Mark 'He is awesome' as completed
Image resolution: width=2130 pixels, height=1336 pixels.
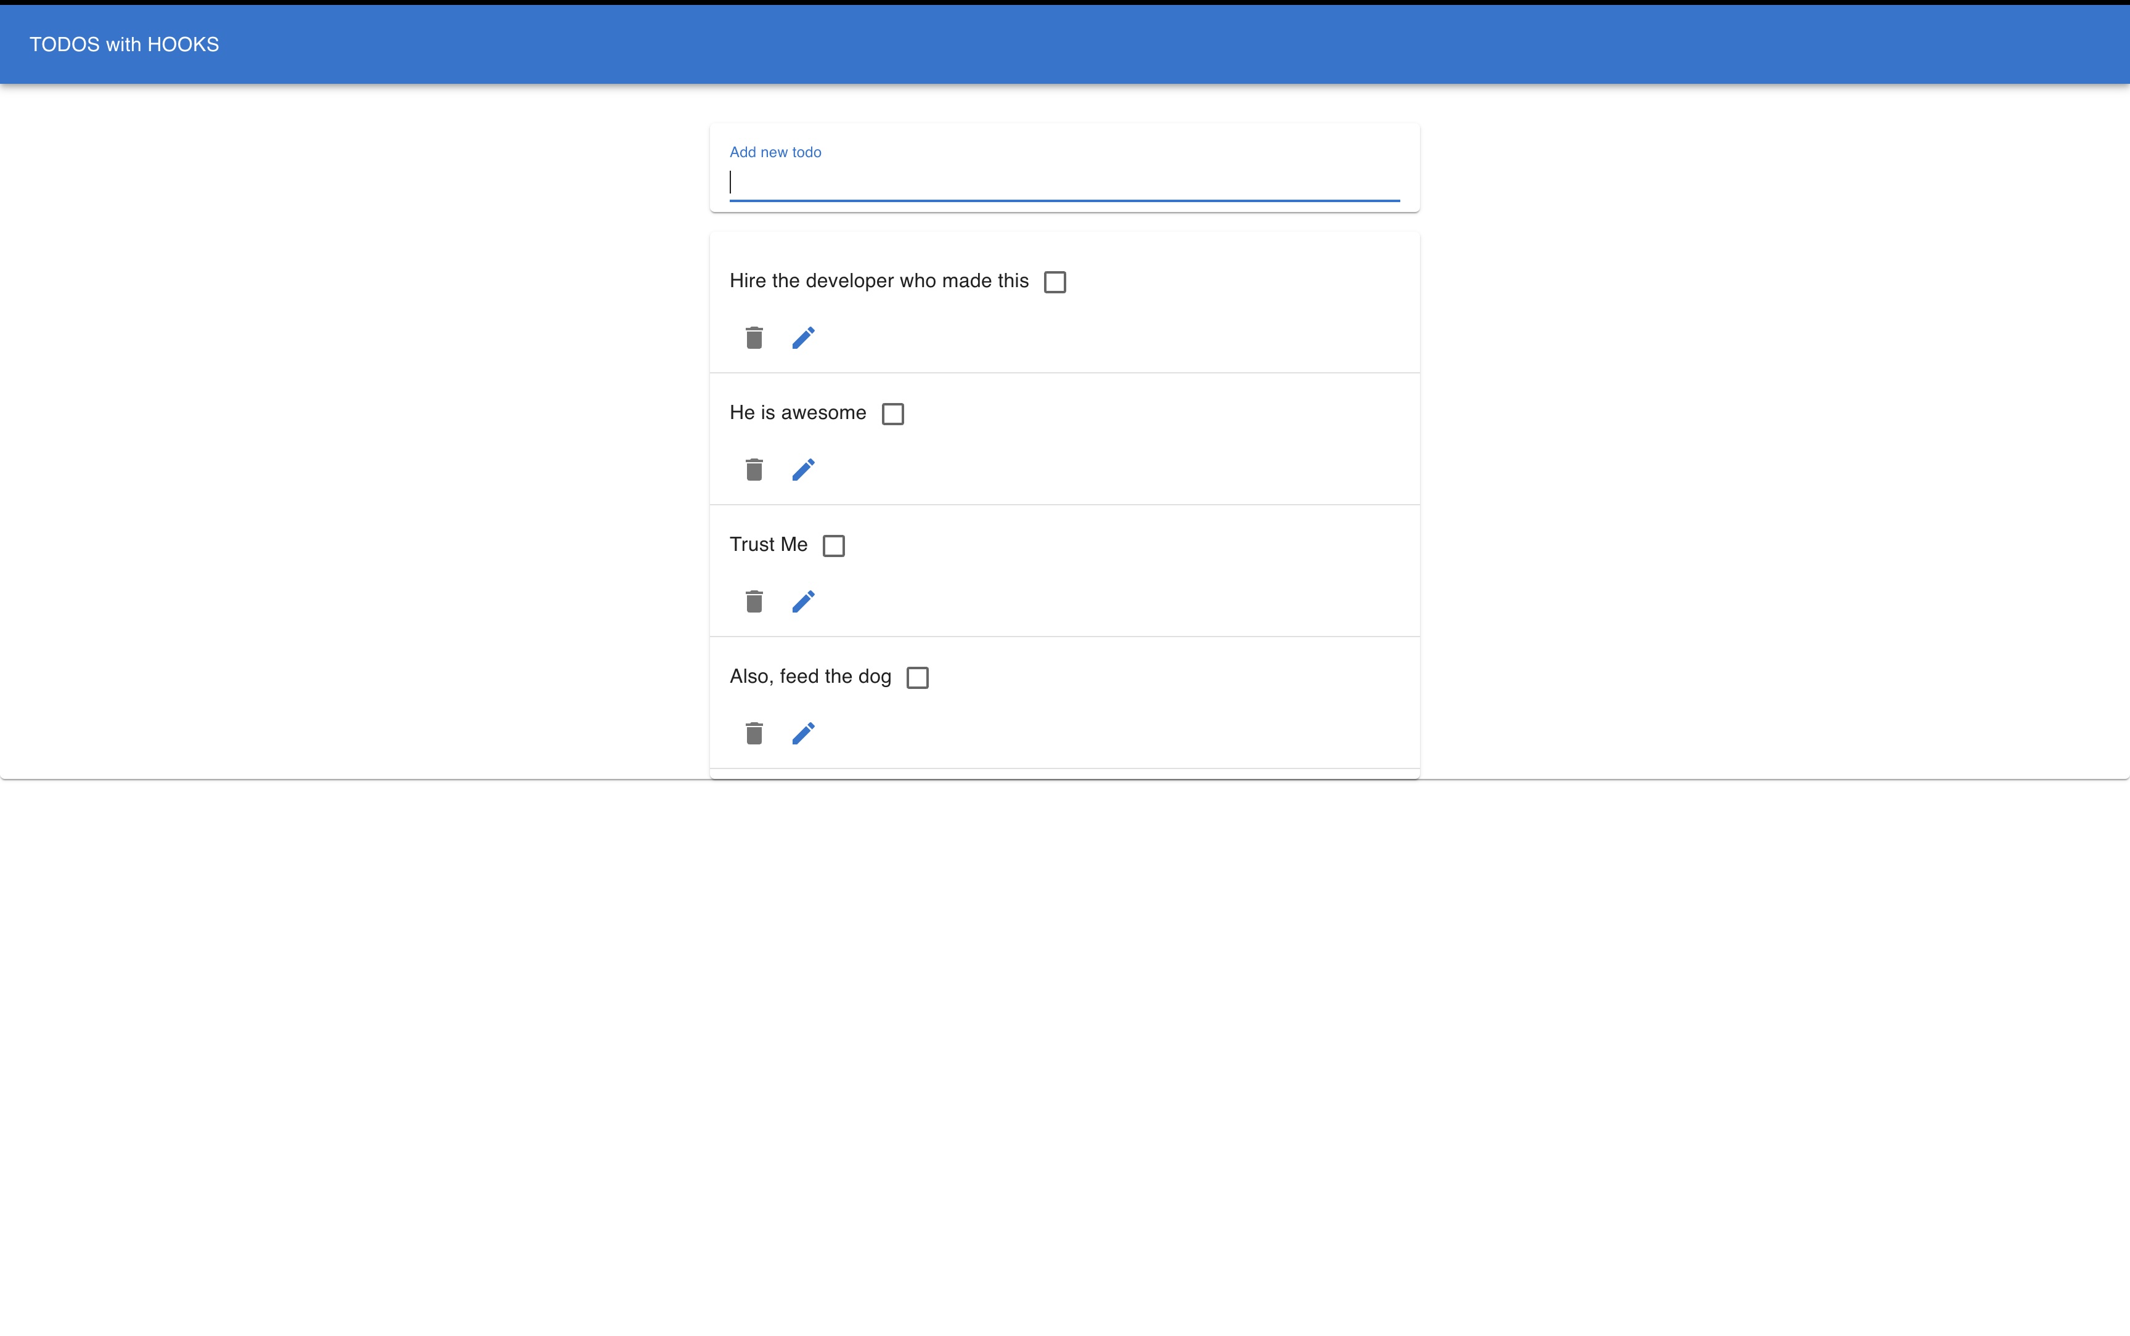click(892, 413)
